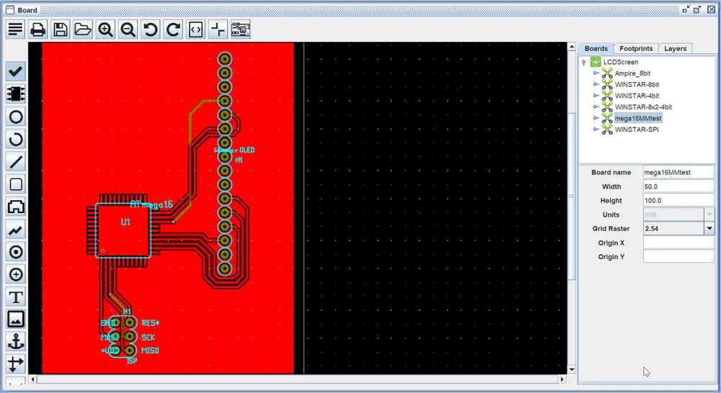Select the anchor tool in the left toolbar
The height and width of the screenshot is (393, 721).
click(16, 341)
